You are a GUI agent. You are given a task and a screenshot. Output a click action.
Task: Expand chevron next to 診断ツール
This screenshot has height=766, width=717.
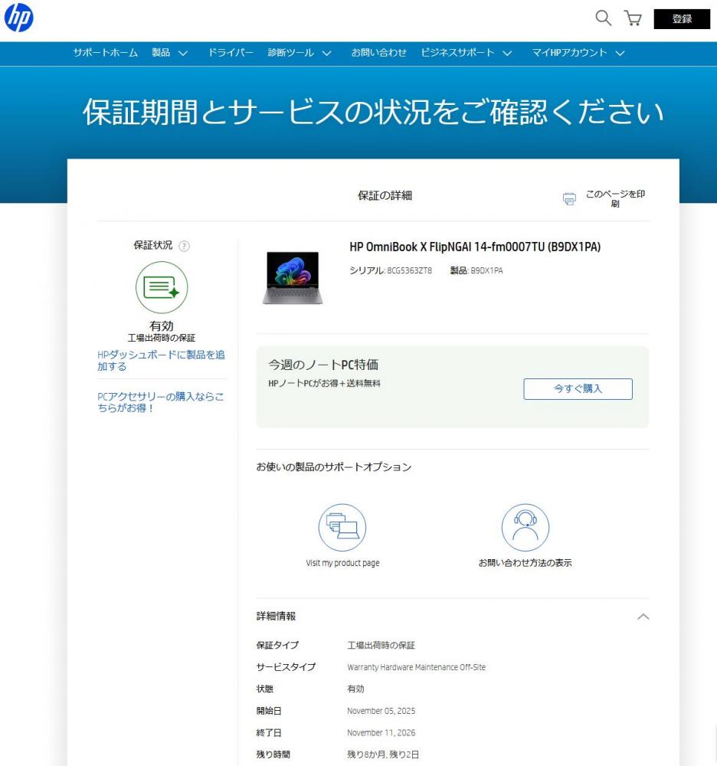pos(326,54)
